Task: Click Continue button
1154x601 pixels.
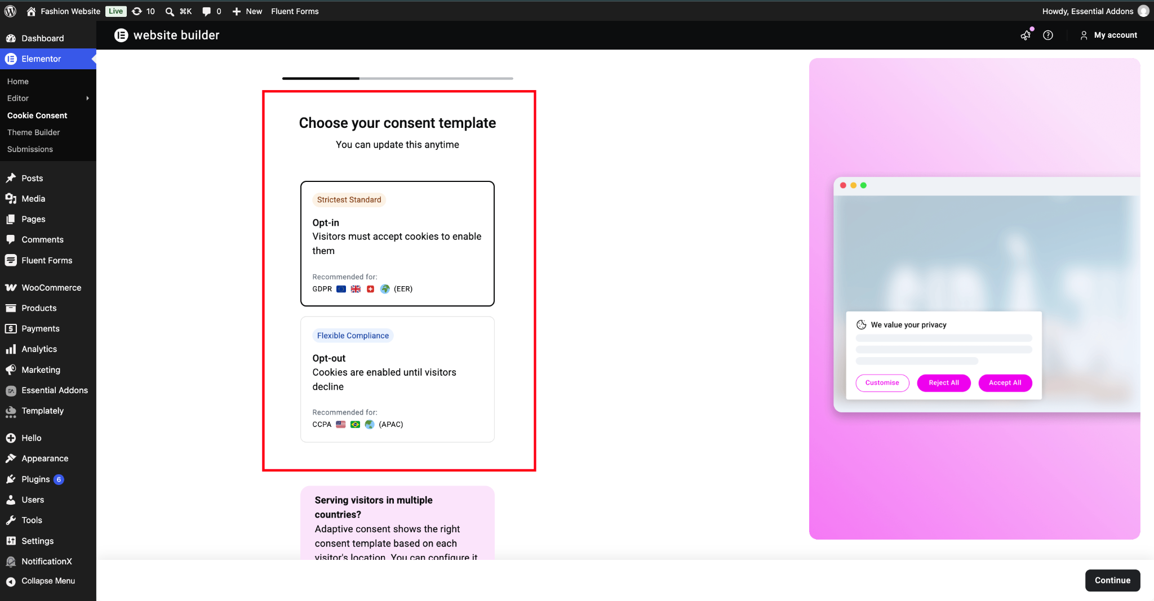Action: (1112, 580)
